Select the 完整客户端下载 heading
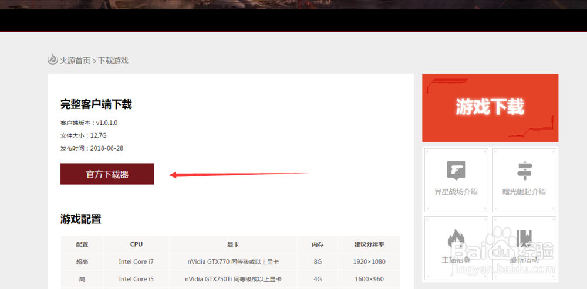 pos(96,104)
